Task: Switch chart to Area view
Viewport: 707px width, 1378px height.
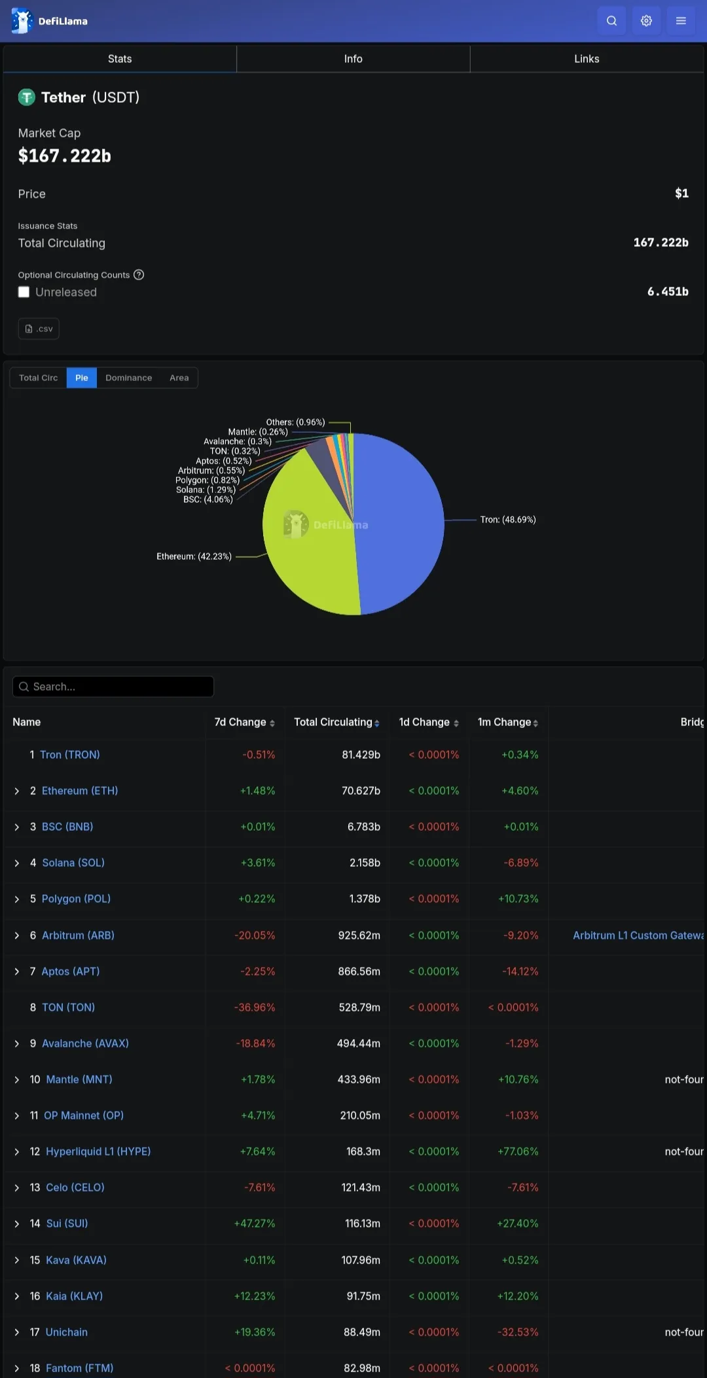Action: (179, 378)
